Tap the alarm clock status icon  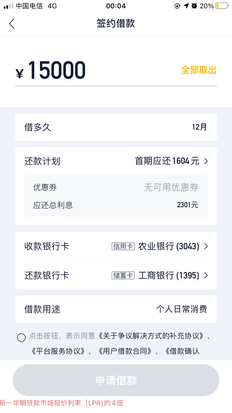click(194, 6)
